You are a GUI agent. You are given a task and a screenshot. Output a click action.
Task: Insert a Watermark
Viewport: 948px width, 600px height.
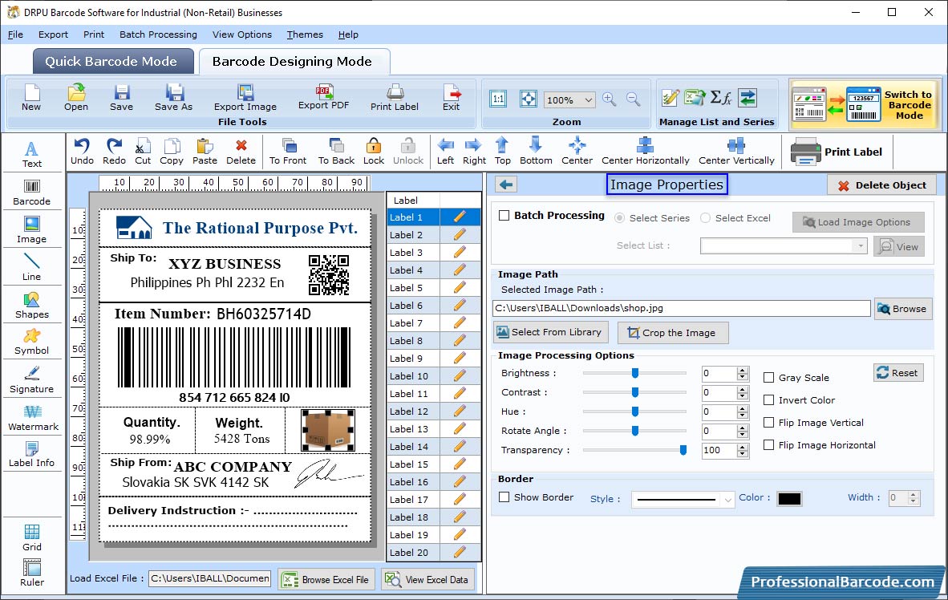point(33,419)
